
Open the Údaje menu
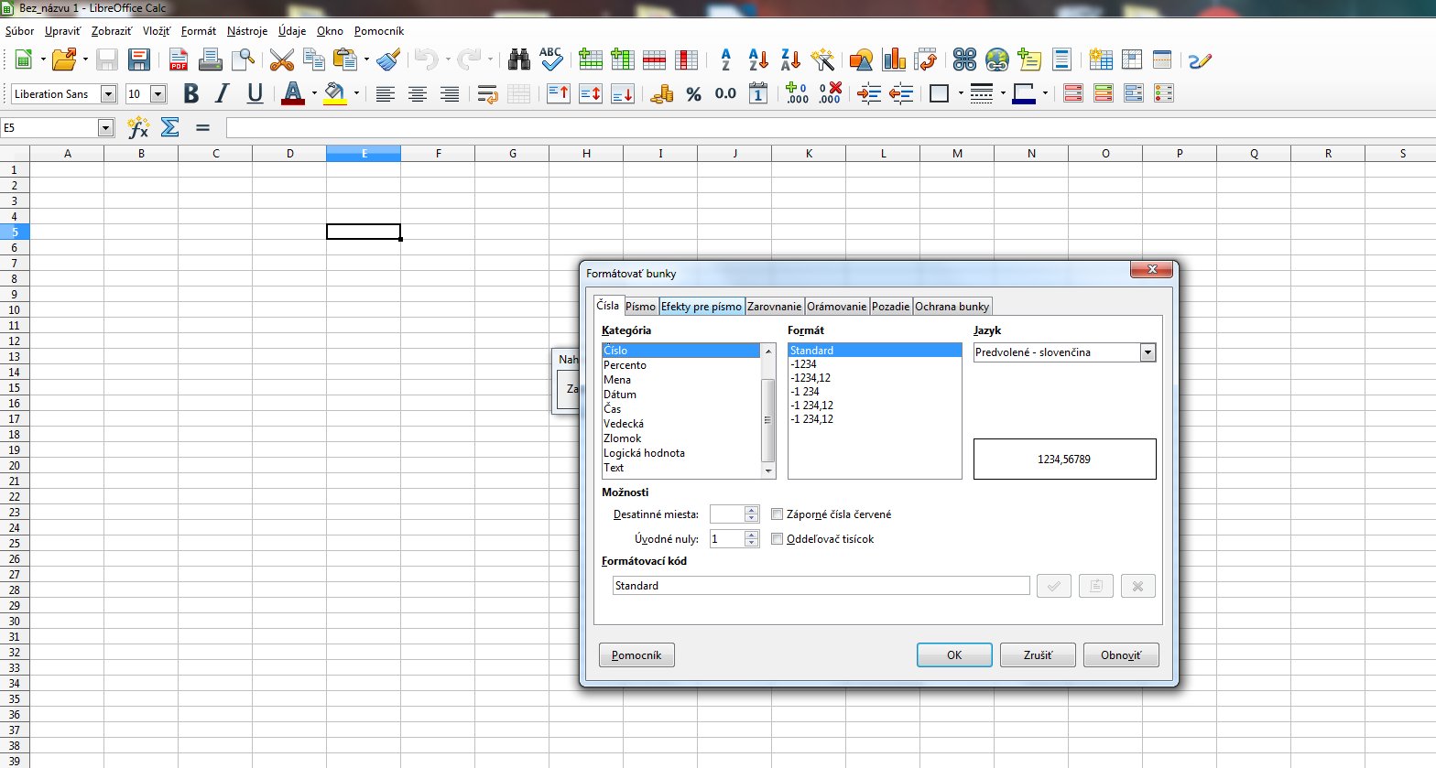[x=292, y=31]
